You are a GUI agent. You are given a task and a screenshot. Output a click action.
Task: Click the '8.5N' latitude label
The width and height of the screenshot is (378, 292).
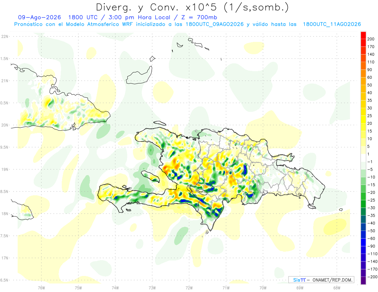pos(4,192)
